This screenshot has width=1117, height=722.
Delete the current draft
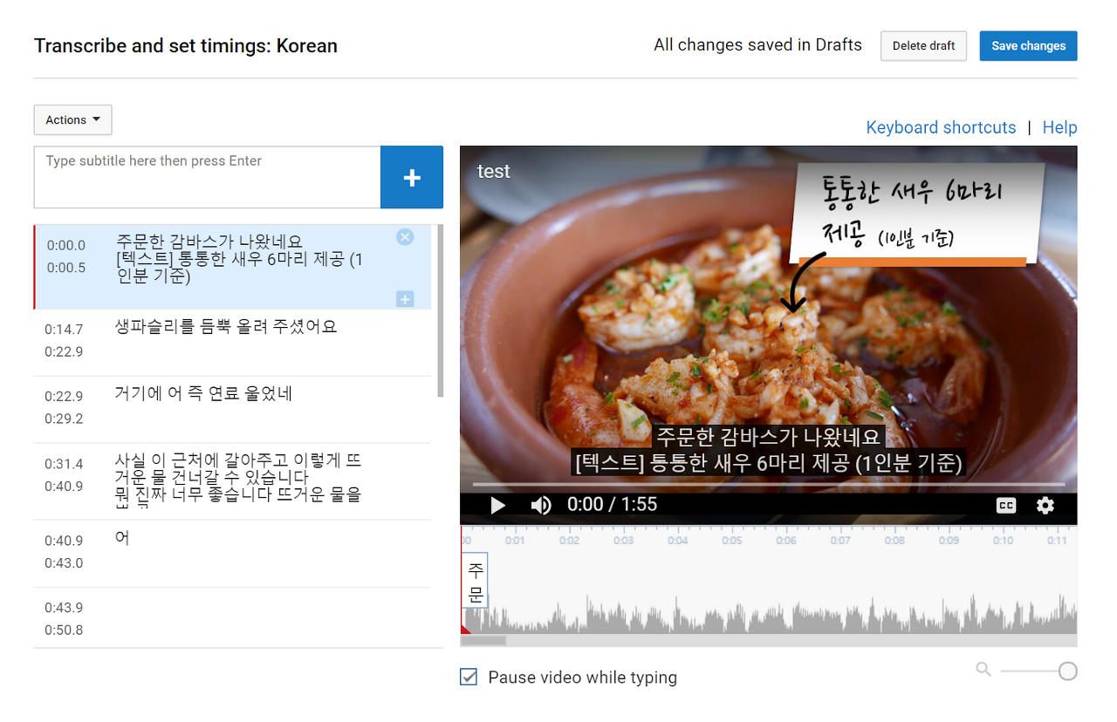click(923, 46)
